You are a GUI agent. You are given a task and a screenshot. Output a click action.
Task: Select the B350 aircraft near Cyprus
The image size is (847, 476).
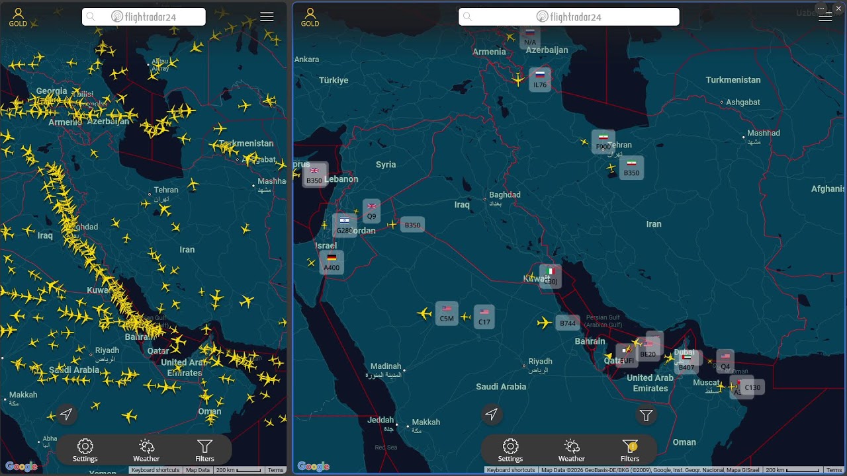click(x=314, y=175)
